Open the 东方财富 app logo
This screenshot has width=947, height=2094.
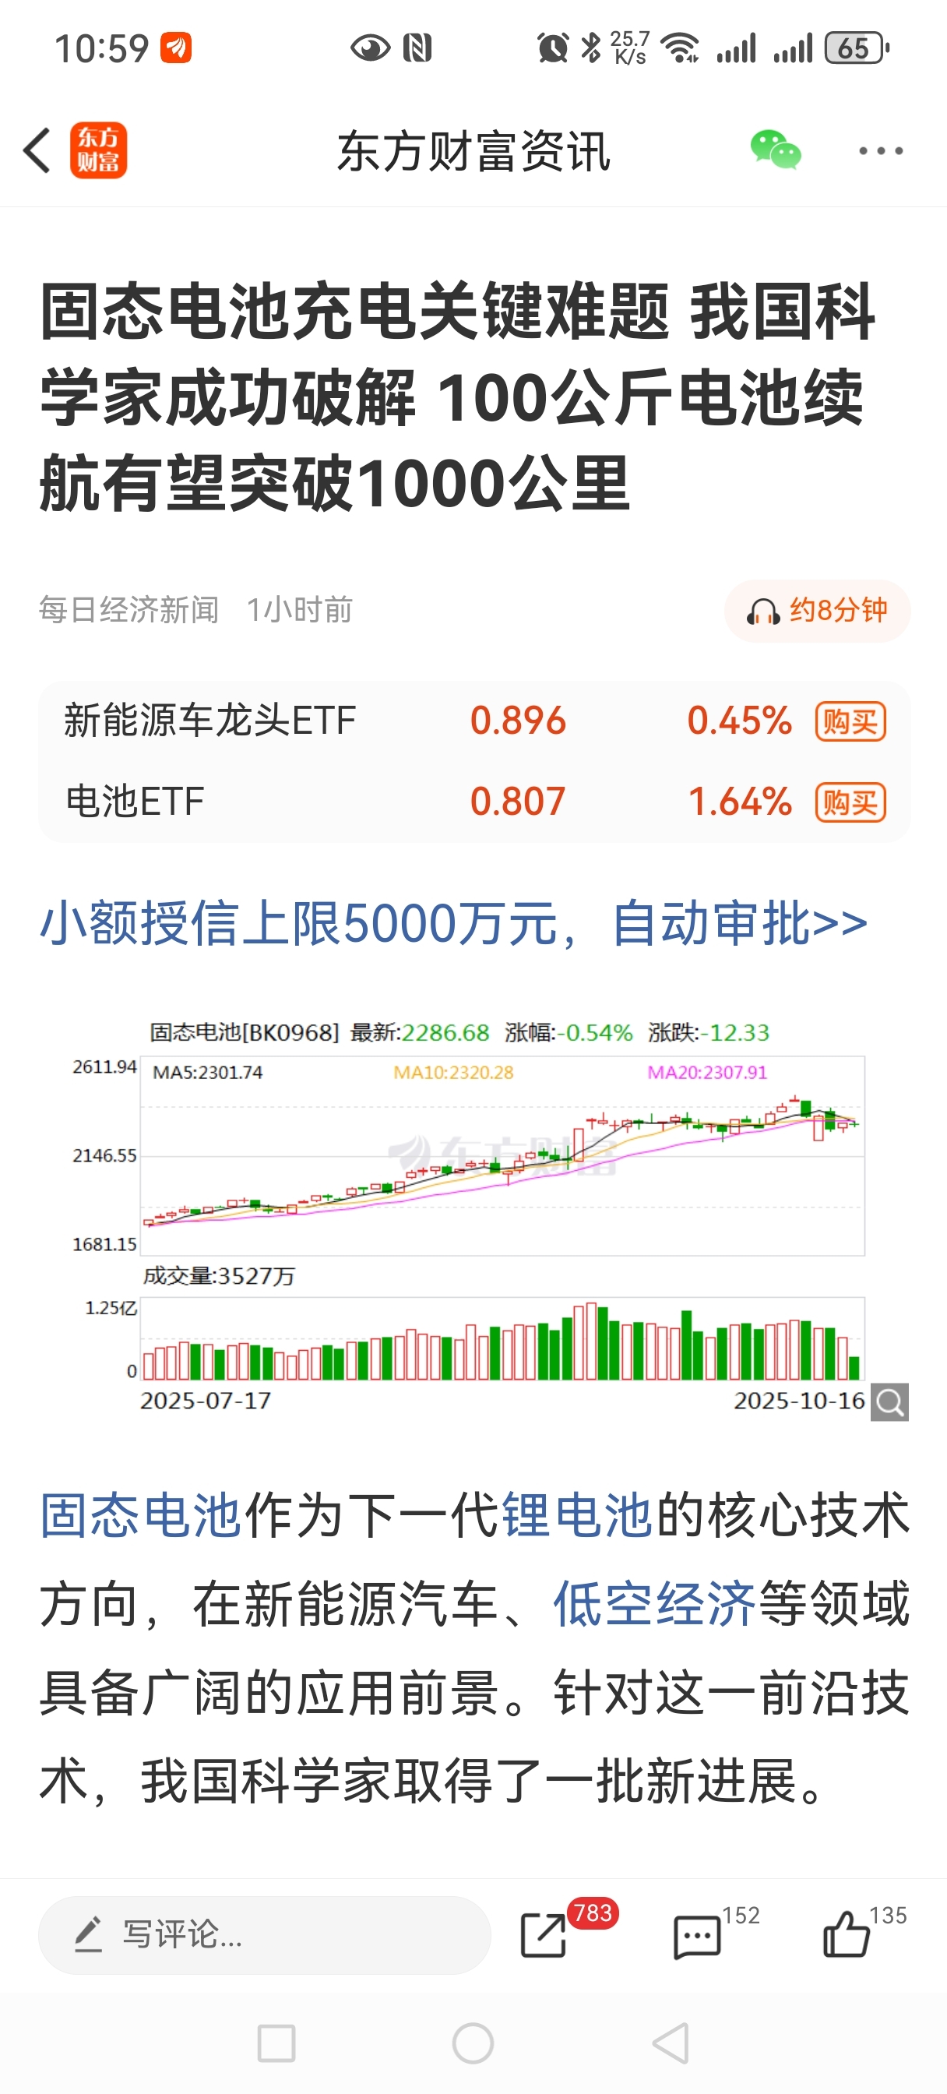(98, 150)
